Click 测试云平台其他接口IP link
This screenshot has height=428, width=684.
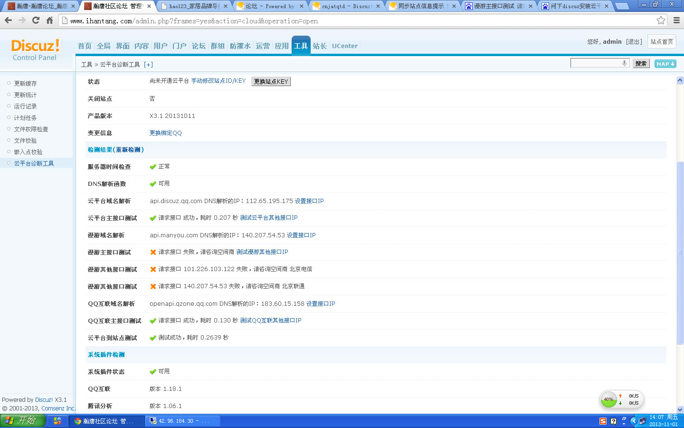(269, 218)
